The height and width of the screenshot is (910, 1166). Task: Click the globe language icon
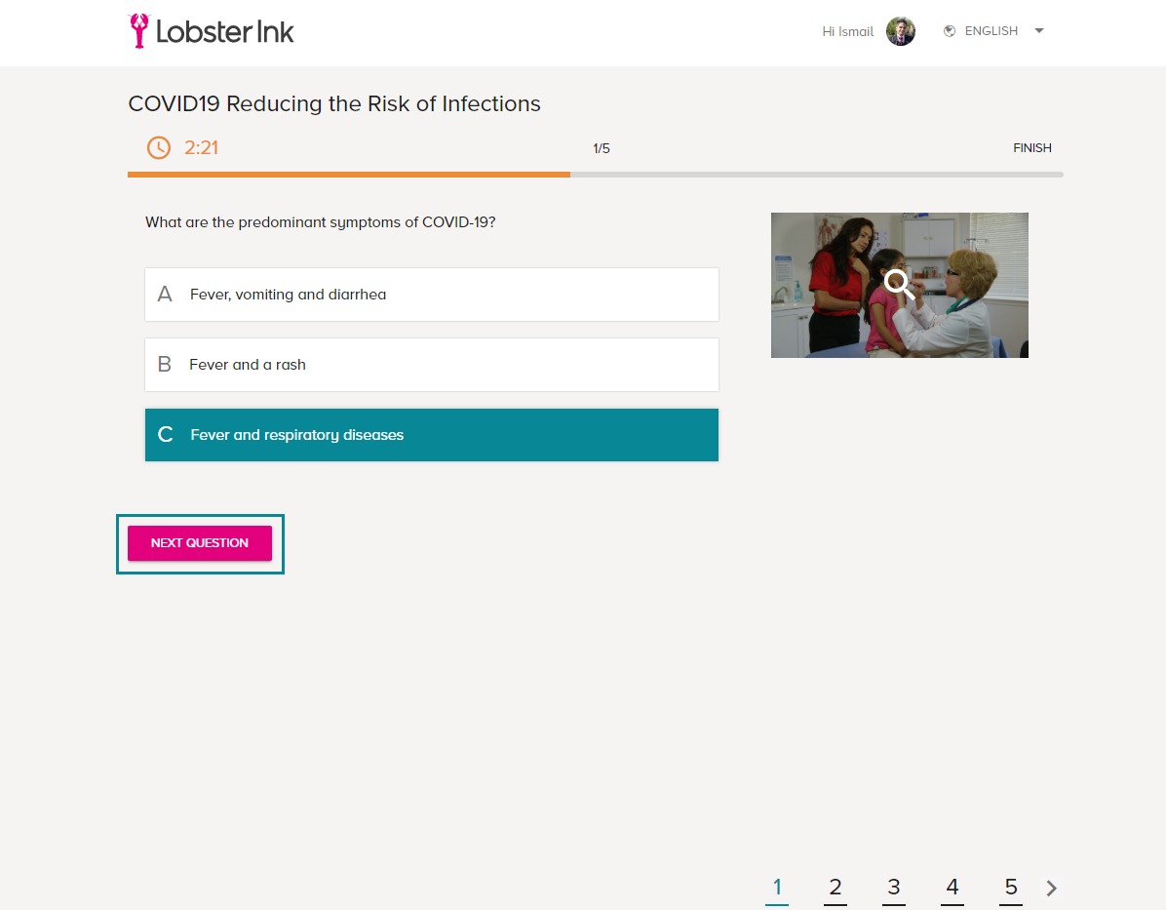pyautogui.click(x=950, y=31)
